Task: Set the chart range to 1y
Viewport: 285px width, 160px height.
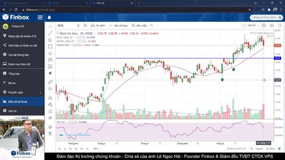Action: (x=65, y=149)
